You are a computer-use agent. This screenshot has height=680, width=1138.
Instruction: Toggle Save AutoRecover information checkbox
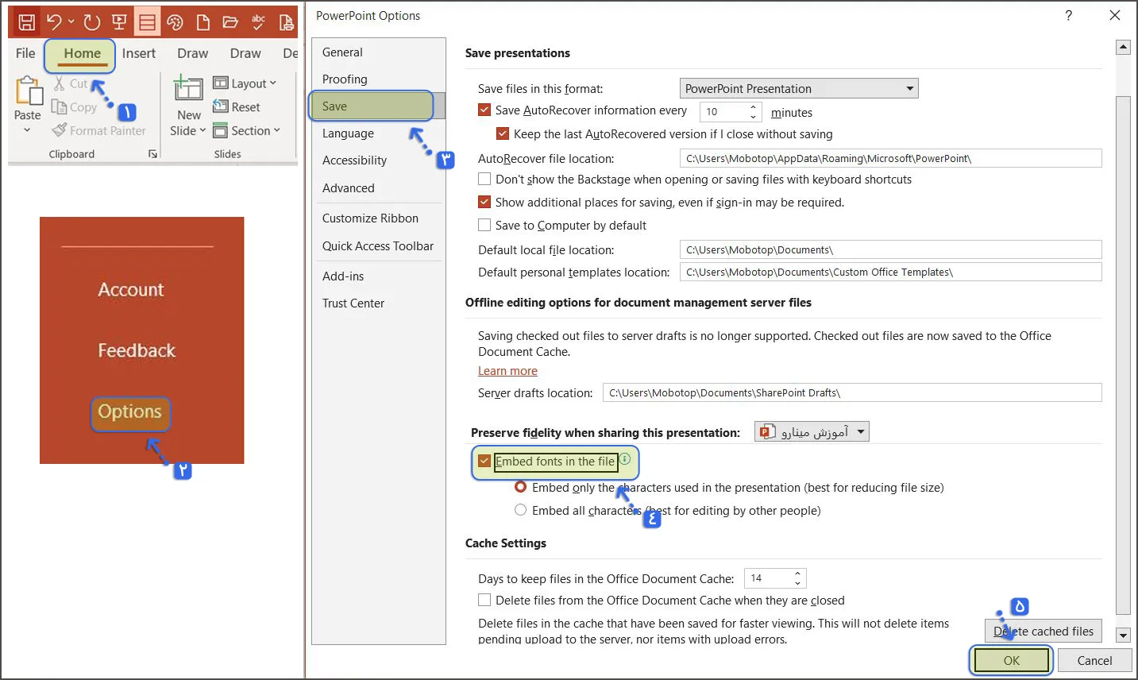click(484, 110)
